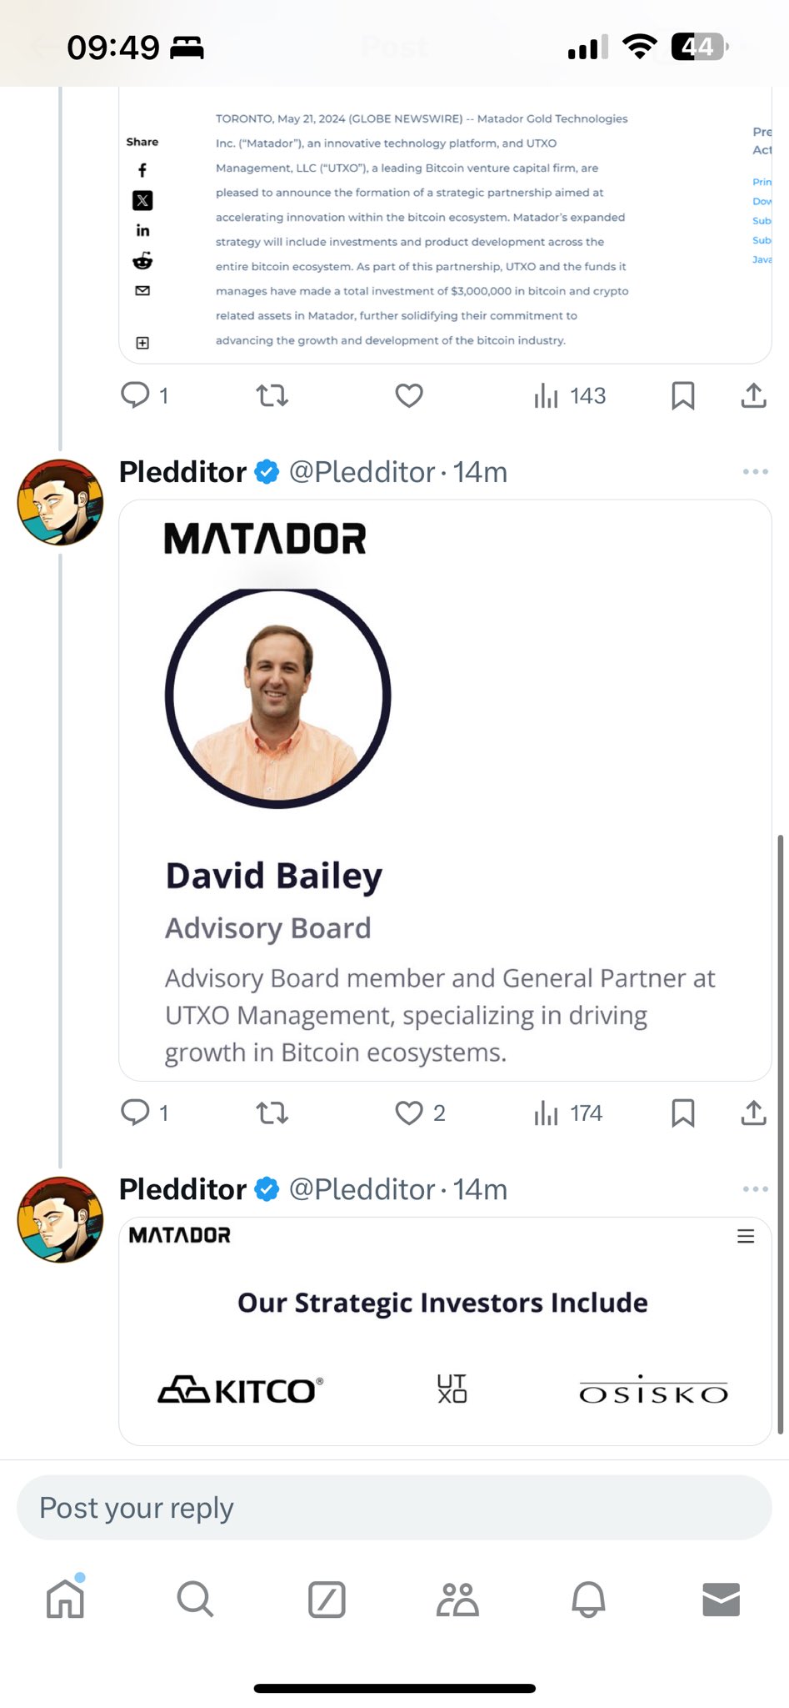Tap the Post your reply field

coord(394,1507)
